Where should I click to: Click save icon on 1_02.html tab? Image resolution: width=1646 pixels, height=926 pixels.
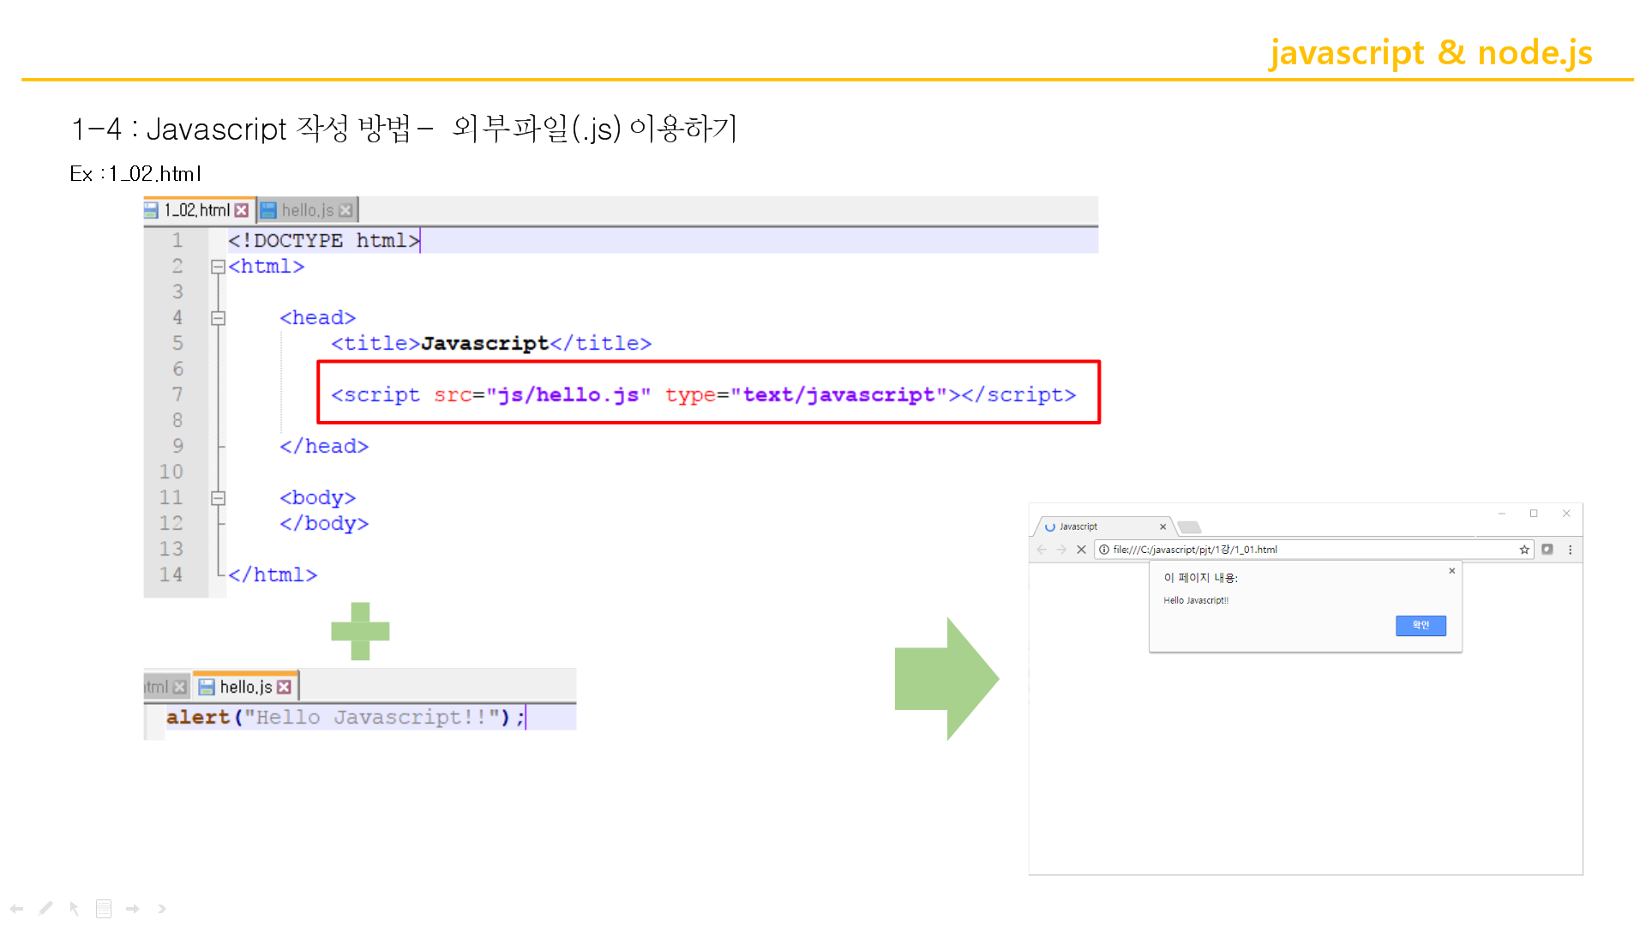[x=152, y=210]
